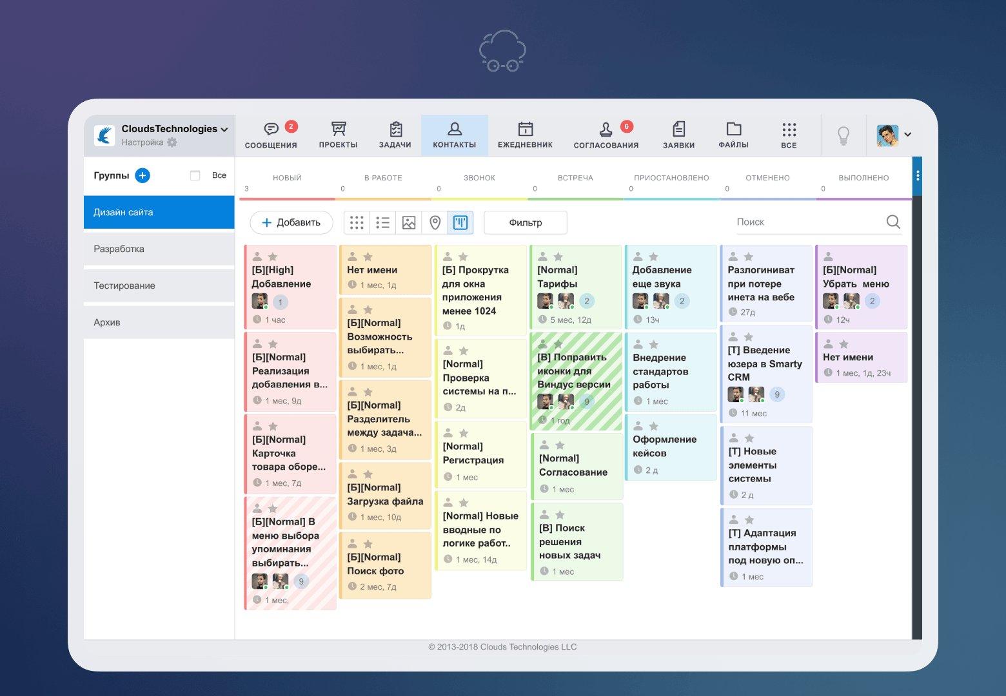The width and height of the screenshot is (1006, 696).
Task: Click the blue plus to add group
Action: (143, 175)
